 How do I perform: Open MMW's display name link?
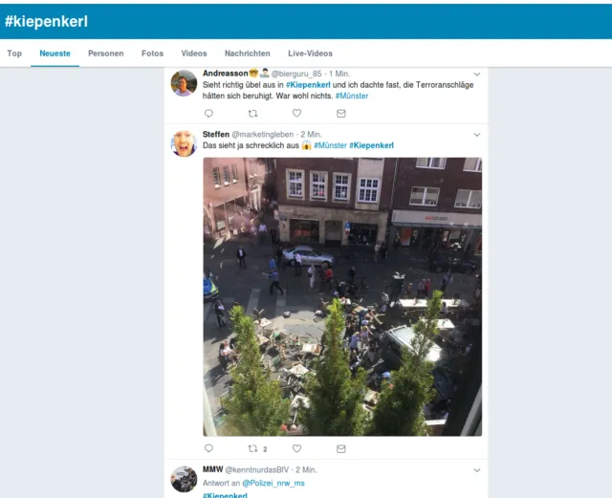[212, 469]
